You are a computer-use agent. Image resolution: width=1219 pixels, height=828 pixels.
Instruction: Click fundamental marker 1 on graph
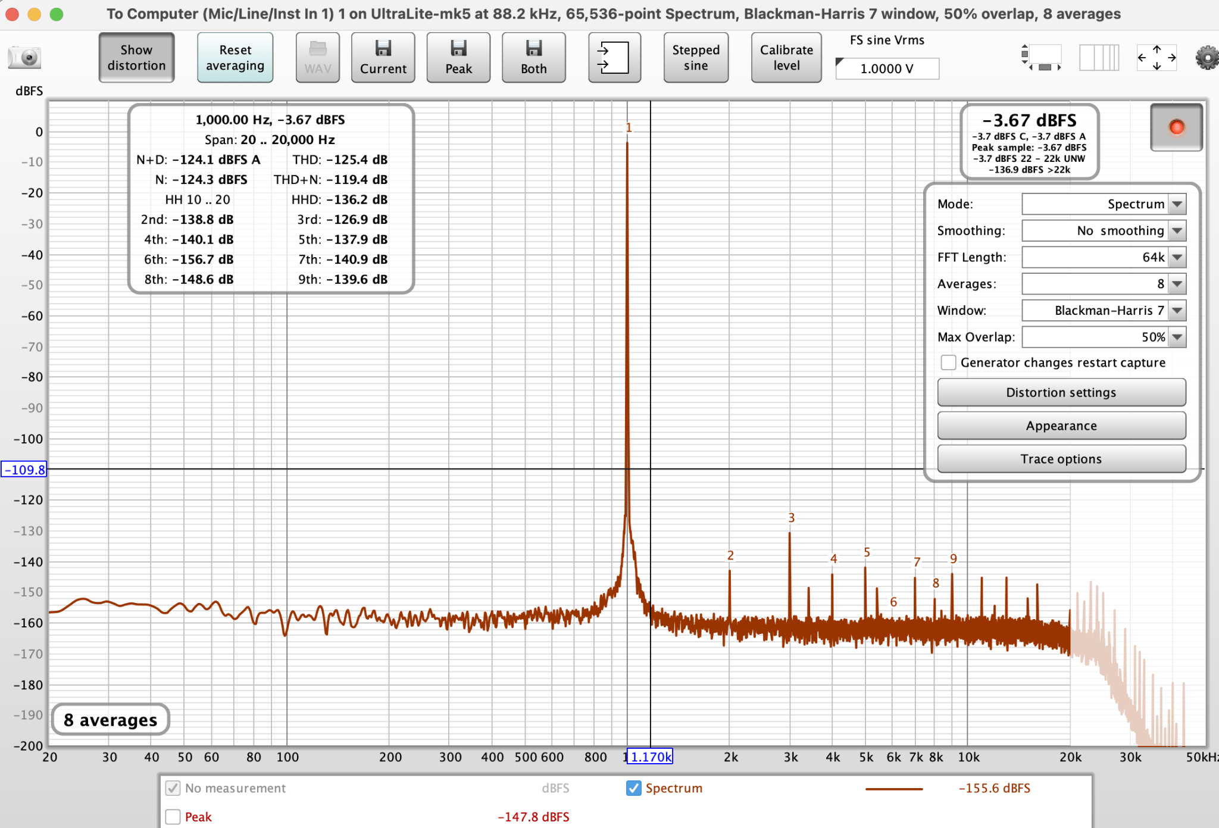tap(629, 127)
